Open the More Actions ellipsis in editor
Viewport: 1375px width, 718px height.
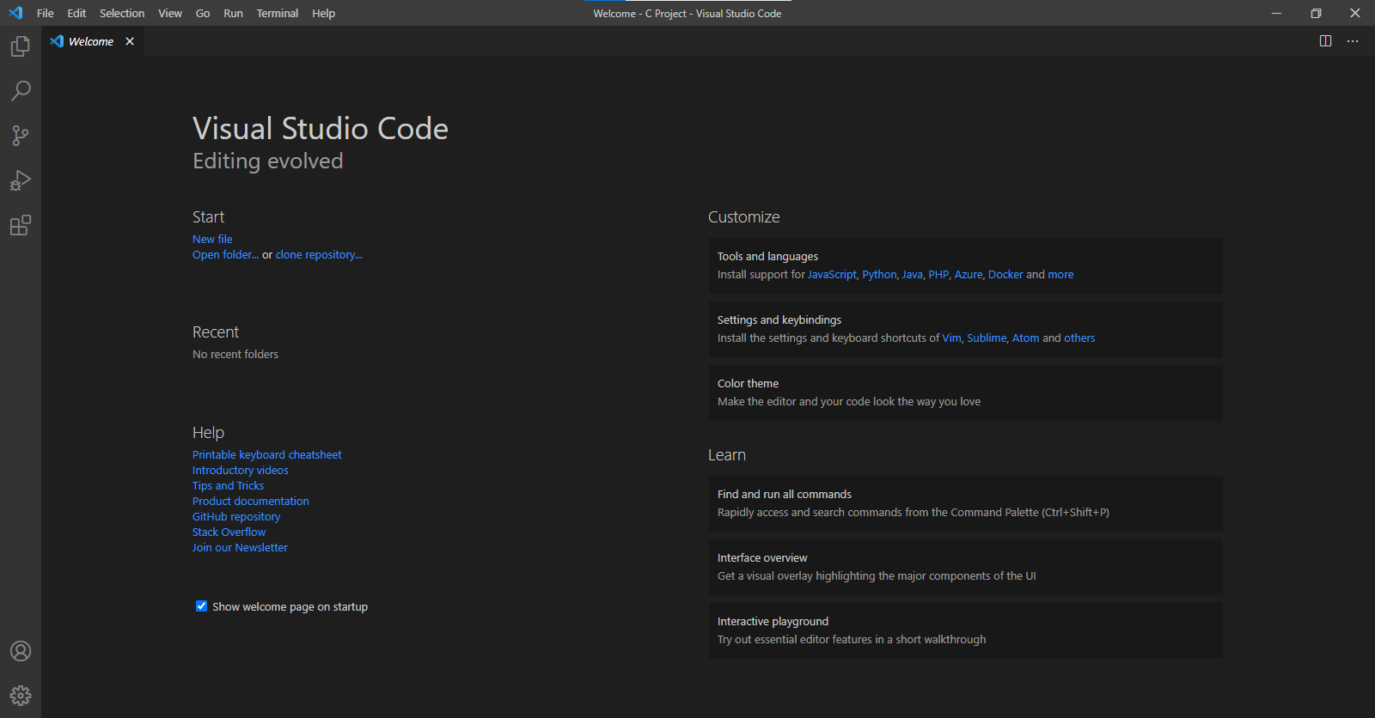tap(1353, 41)
